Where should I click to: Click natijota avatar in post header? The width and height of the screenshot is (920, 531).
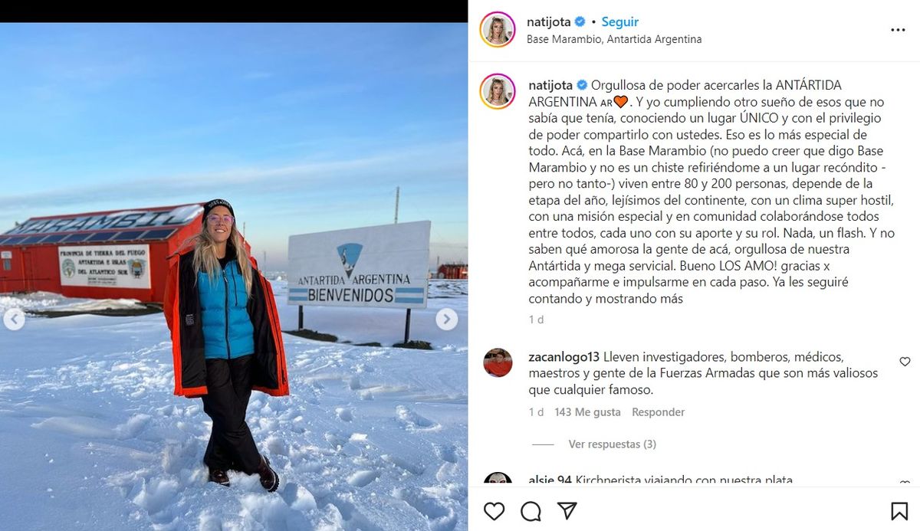pyautogui.click(x=498, y=30)
